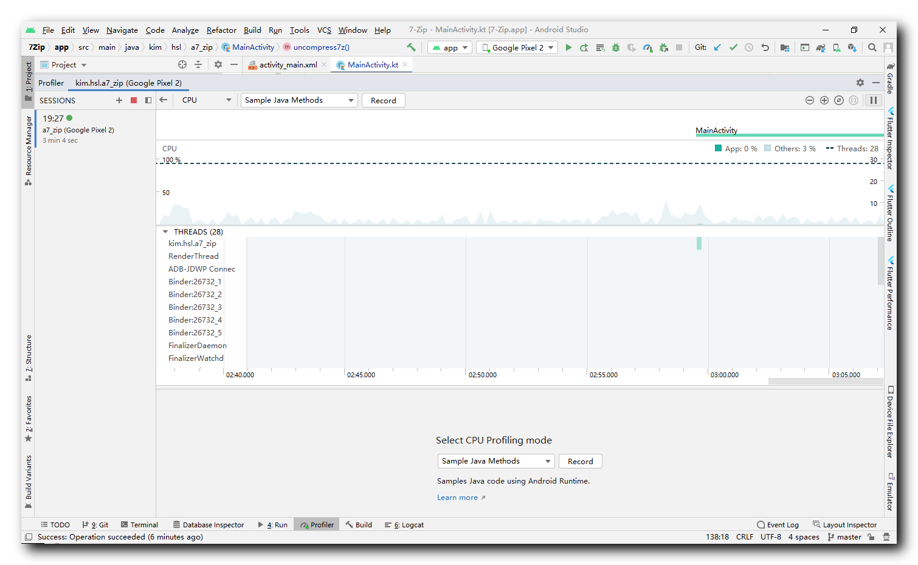Toggle the Layout Inspector at bottom right
Viewport: 918px width, 565px height.
point(845,524)
